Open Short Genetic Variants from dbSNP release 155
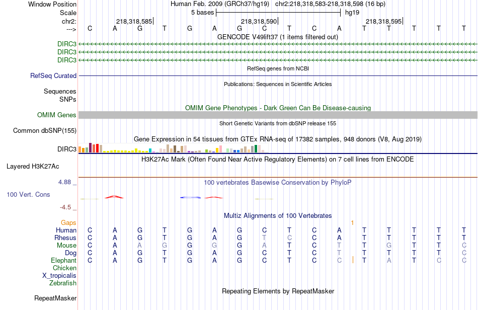478x310 pixels. [278, 123]
